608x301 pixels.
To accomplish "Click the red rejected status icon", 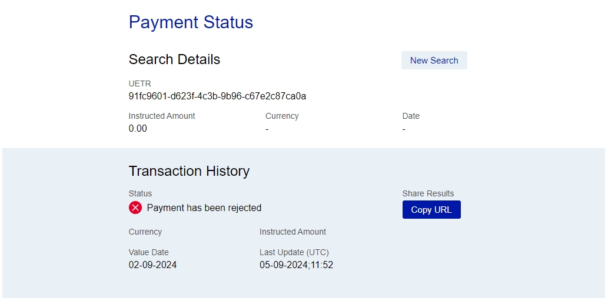I will [135, 208].
